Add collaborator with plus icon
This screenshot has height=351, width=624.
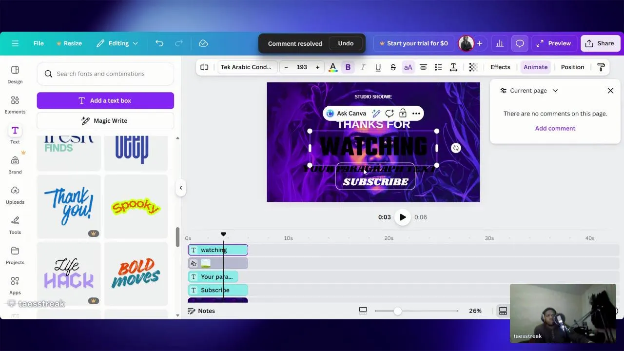[x=480, y=43]
